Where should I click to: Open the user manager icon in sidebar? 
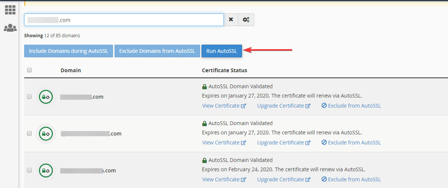(x=10, y=28)
